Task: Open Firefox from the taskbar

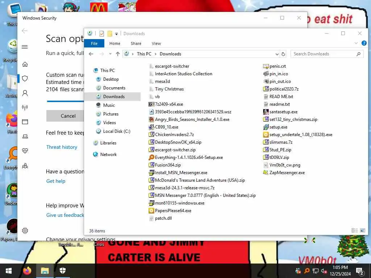Action: [x=27, y=271]
